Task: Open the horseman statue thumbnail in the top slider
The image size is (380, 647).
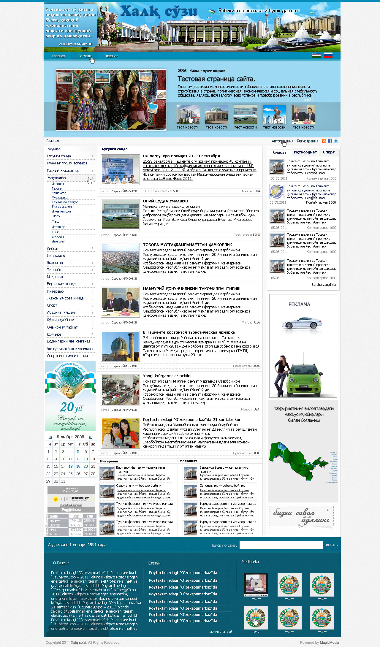Action: 274,115
